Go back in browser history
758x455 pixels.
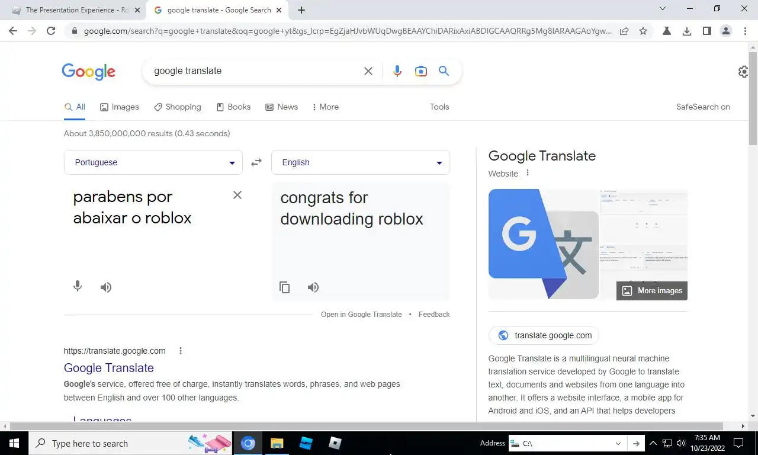tap(13, 31)
